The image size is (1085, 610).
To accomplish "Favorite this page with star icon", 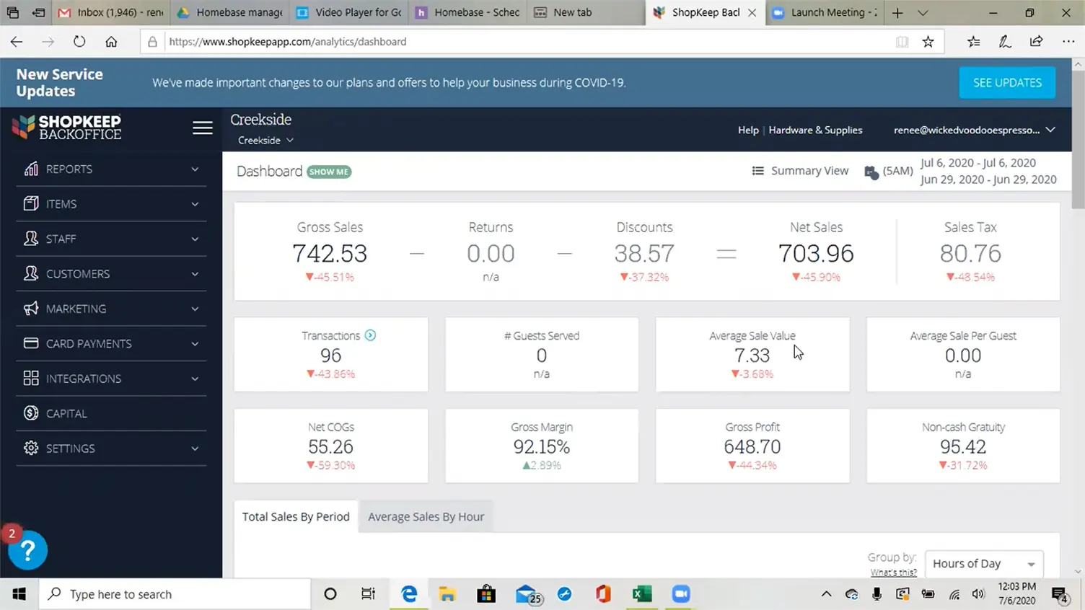I will click(x=928, y=42).
